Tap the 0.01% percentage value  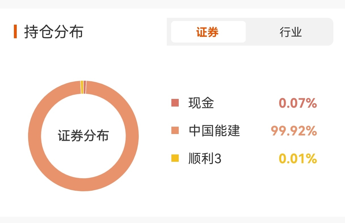(298, 159)
